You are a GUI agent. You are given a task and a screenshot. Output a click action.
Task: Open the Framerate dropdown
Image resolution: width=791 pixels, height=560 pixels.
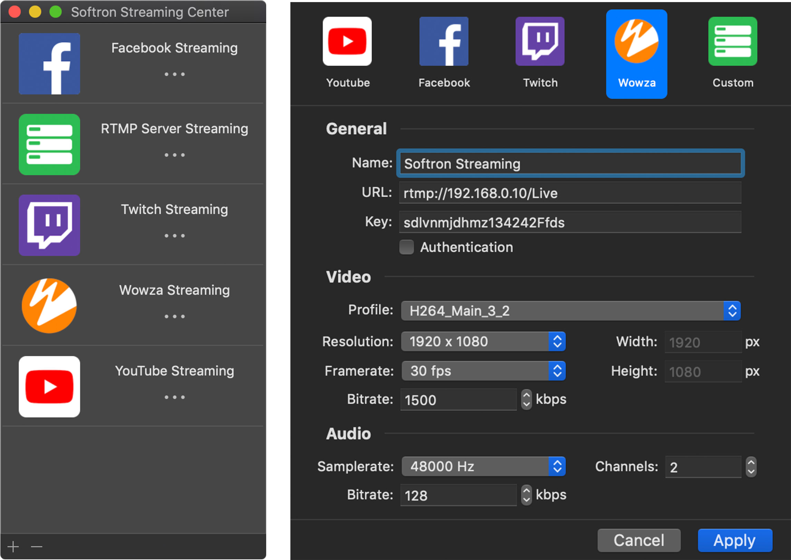point(483,371)
